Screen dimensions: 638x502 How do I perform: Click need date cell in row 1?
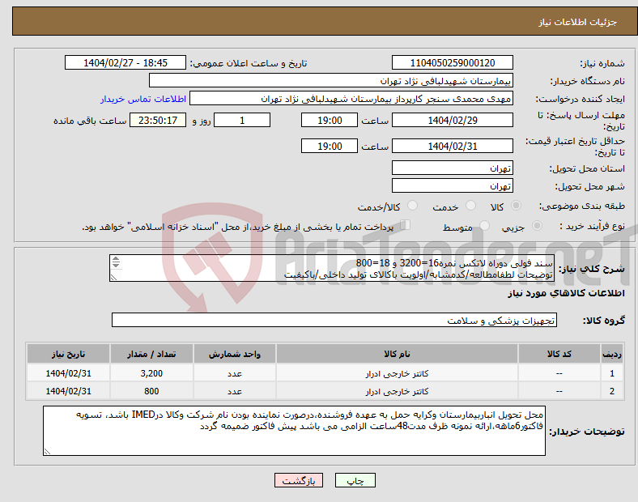click(x=68, y=373)
